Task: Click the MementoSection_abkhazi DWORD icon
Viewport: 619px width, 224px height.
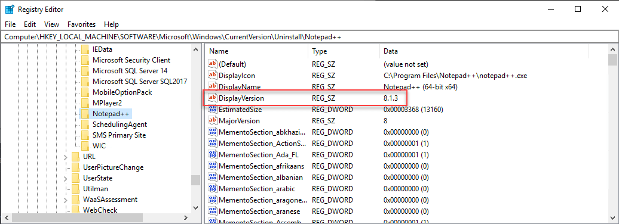Action: click(213, 132)
